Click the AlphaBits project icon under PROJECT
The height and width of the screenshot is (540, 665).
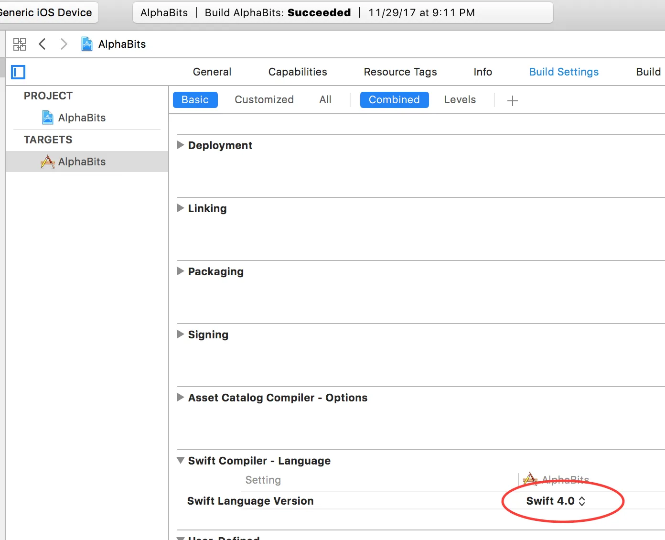(48, 118)
